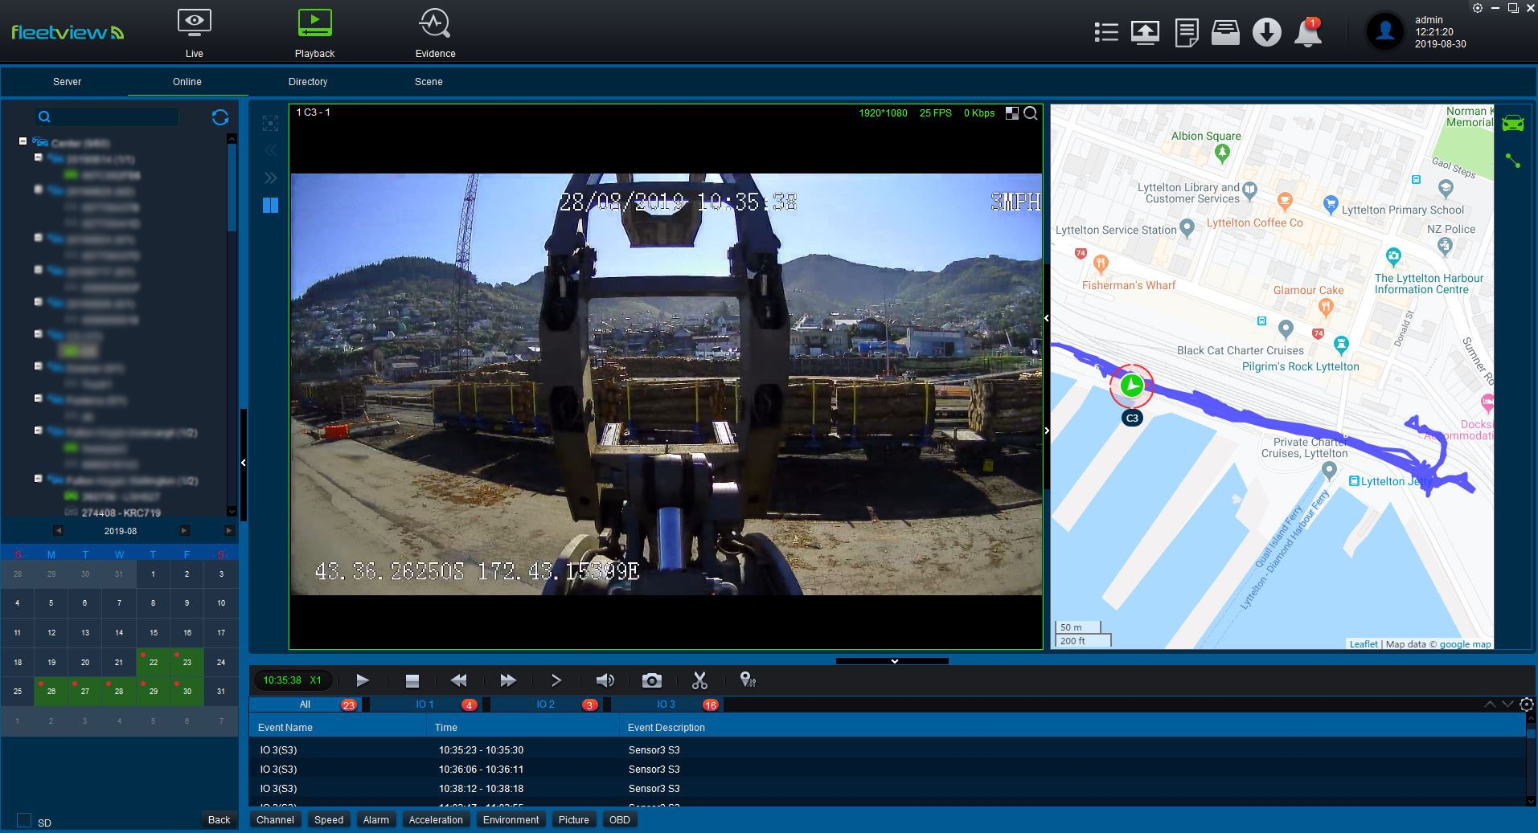The image size is (1538, 833).
Task: Toggle the Speed filter button
Action: (328, 819)
